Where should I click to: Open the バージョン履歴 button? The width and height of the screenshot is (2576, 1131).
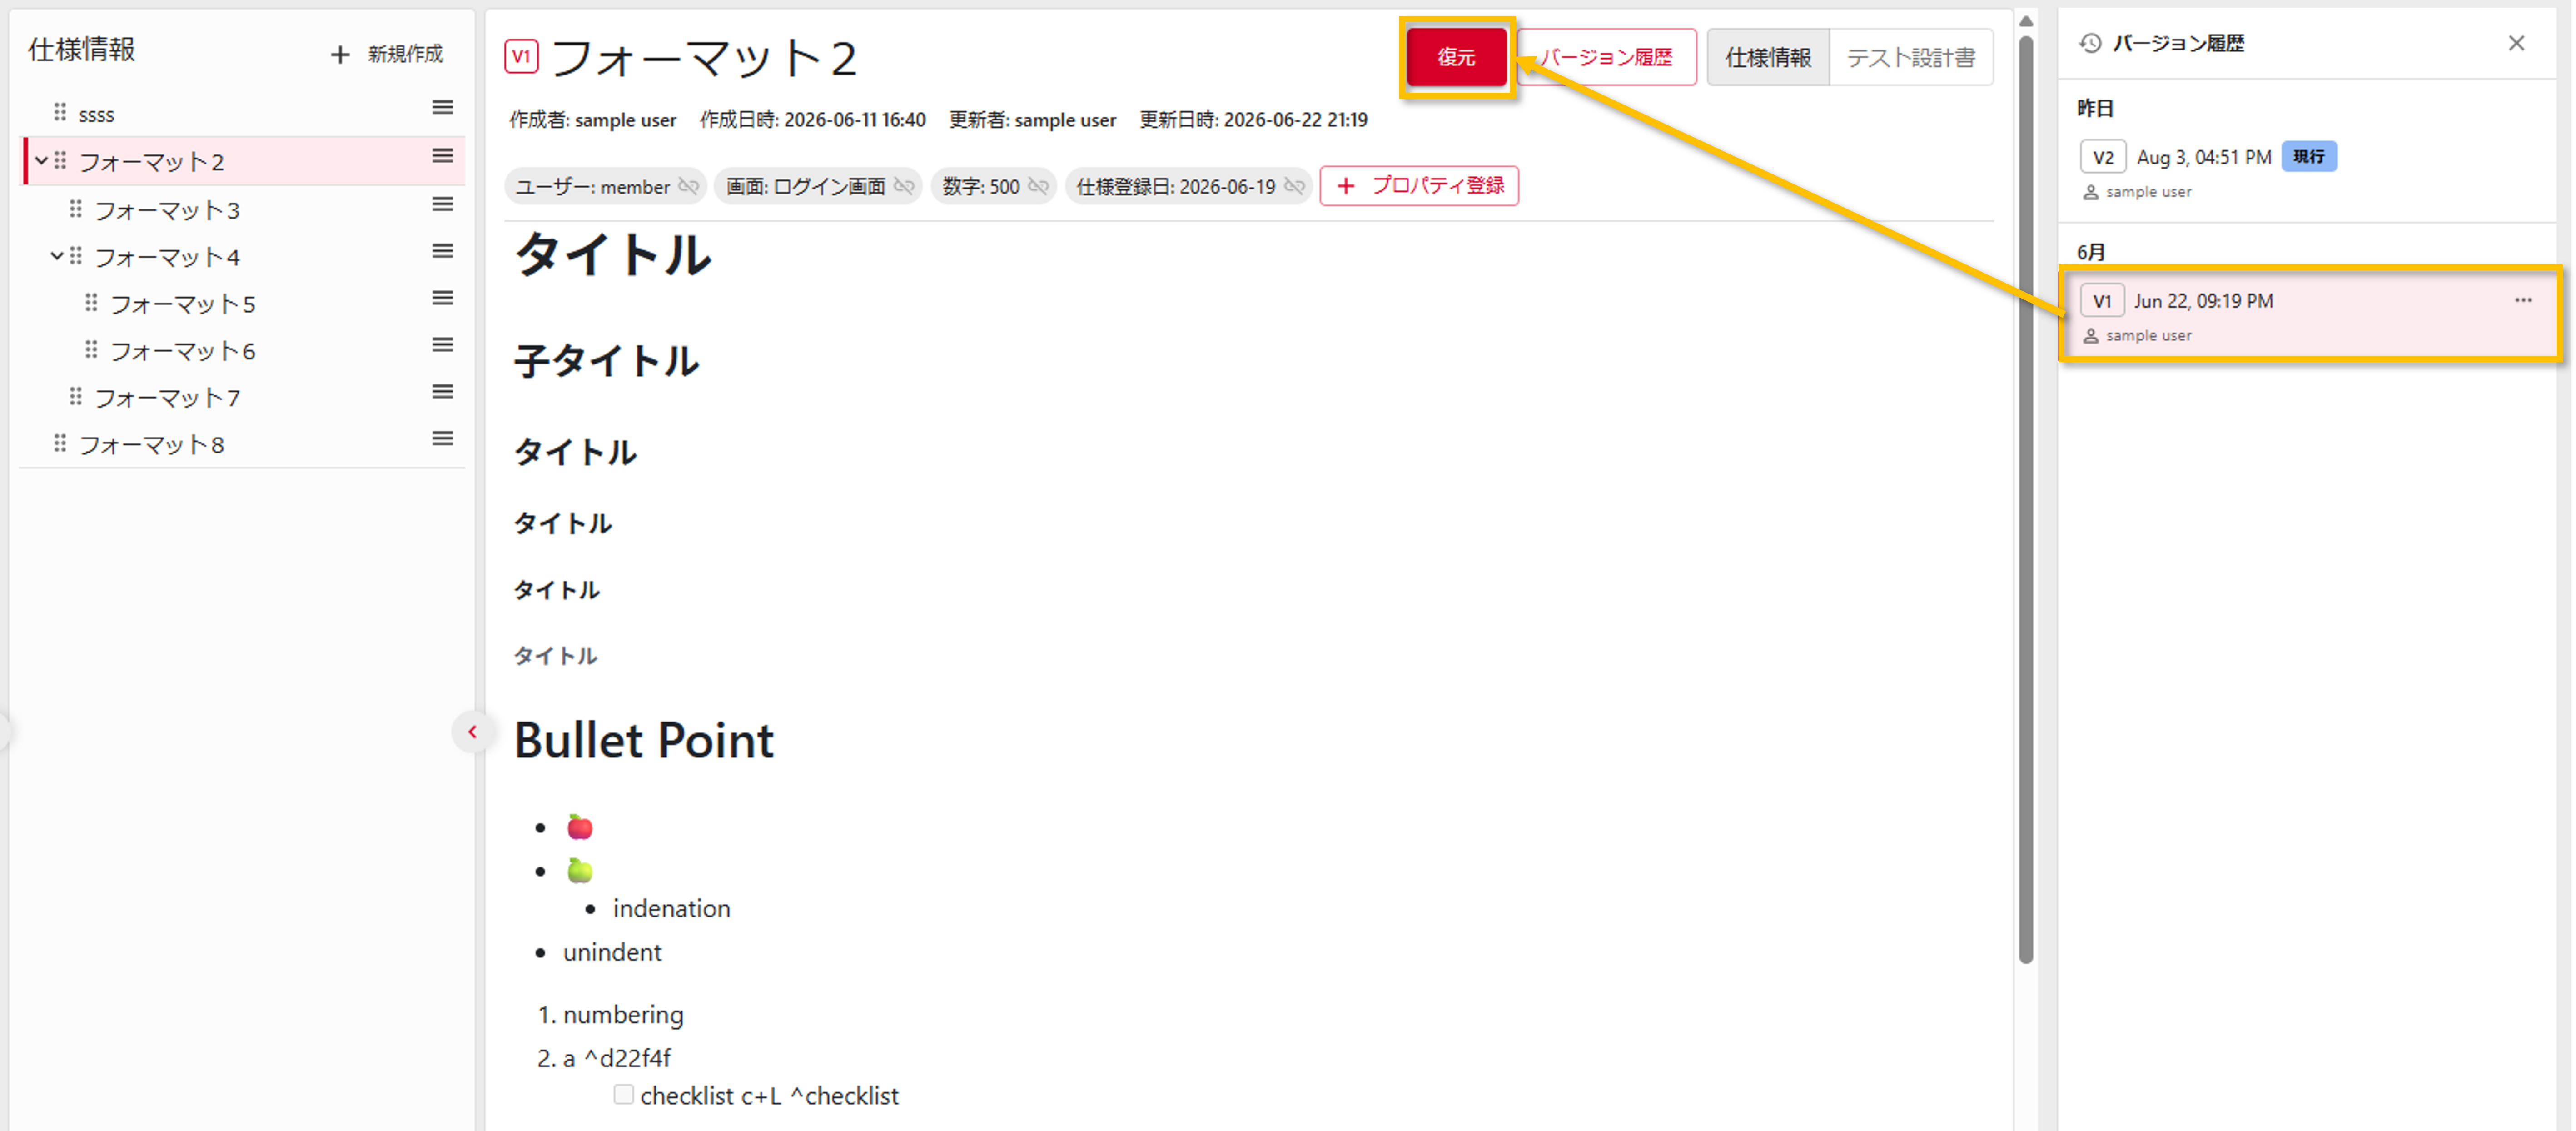point(1606,57)
